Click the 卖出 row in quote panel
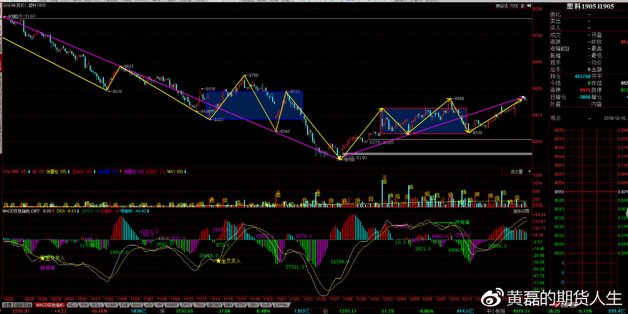This screenshot has height=314, width=628. pyautogui.click(x=589, y=21)
